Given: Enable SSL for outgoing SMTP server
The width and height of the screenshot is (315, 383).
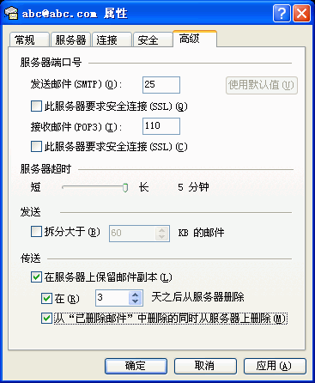Looking at the screenshot, I should click(x=36, y=106).
